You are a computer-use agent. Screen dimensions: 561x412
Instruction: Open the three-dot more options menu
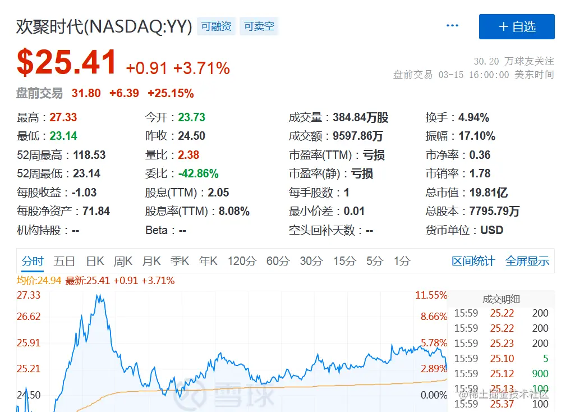(x=452, y=25)
